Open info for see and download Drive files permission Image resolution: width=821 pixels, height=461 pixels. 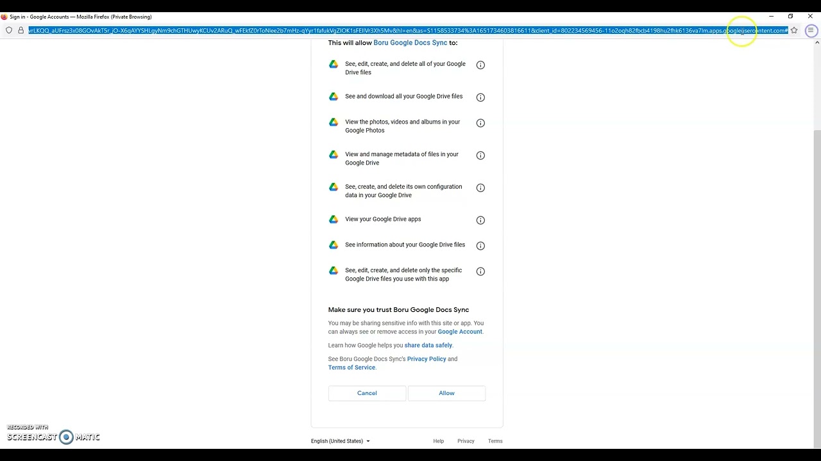point(480,97)
